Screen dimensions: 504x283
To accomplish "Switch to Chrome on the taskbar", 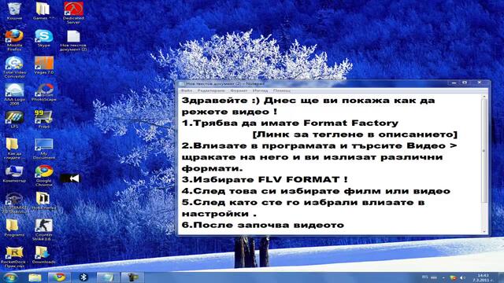I will 59,277.
